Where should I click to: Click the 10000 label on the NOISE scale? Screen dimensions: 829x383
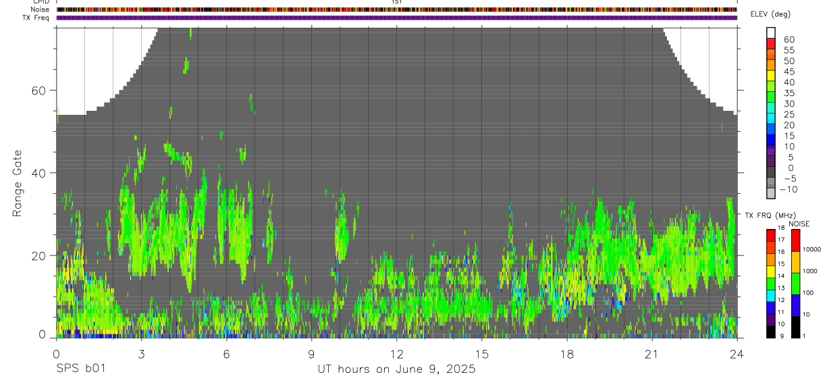[811, 249]
